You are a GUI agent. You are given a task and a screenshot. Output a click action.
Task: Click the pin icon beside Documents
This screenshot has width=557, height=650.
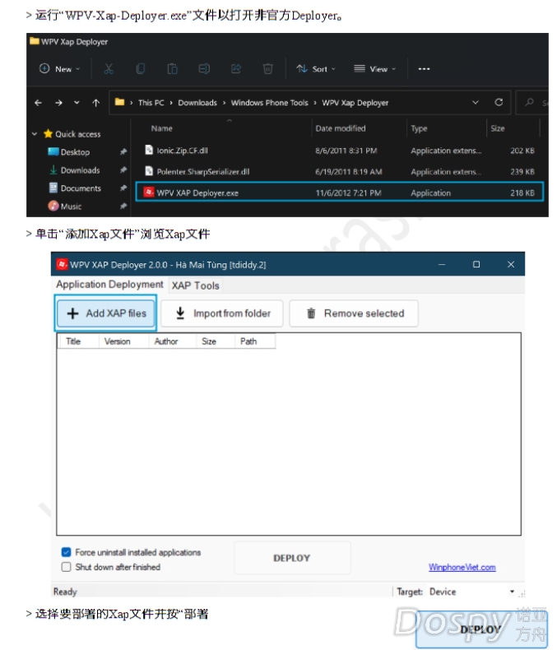tap(123, 188)
